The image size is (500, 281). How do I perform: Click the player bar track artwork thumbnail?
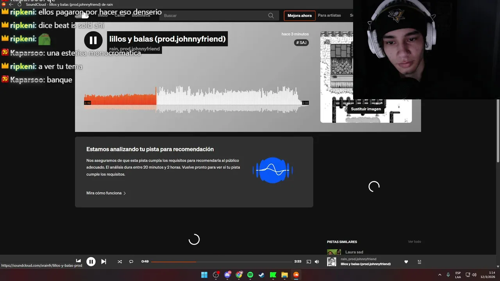[x=332, y=262]
